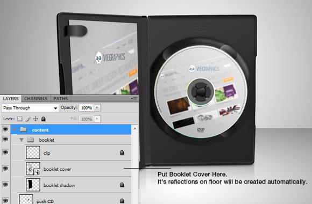Viewport: 312px width, 204px height.
Task: Hide the booklet group
Action: pyautogui.click(x=5, y=139)
